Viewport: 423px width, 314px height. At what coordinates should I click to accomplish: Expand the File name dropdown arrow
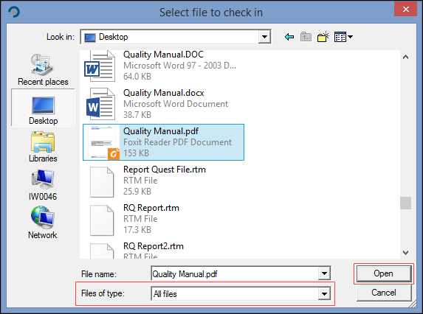click(324, 274)
